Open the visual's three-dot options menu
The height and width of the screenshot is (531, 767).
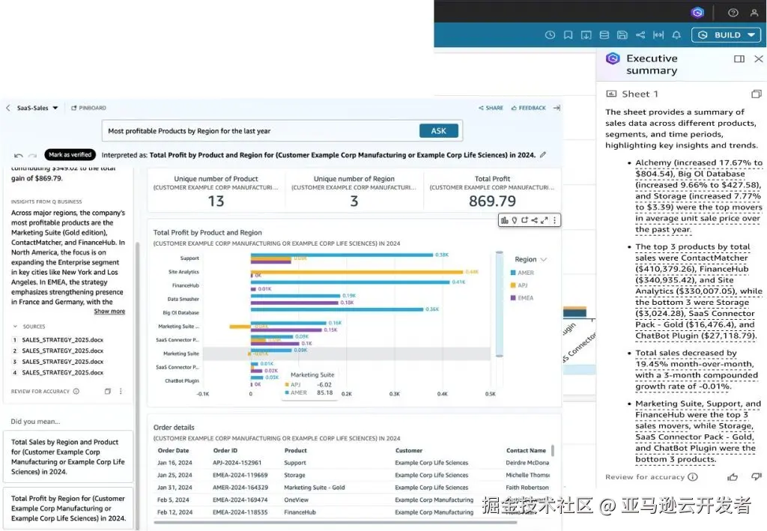pos(555,220)
